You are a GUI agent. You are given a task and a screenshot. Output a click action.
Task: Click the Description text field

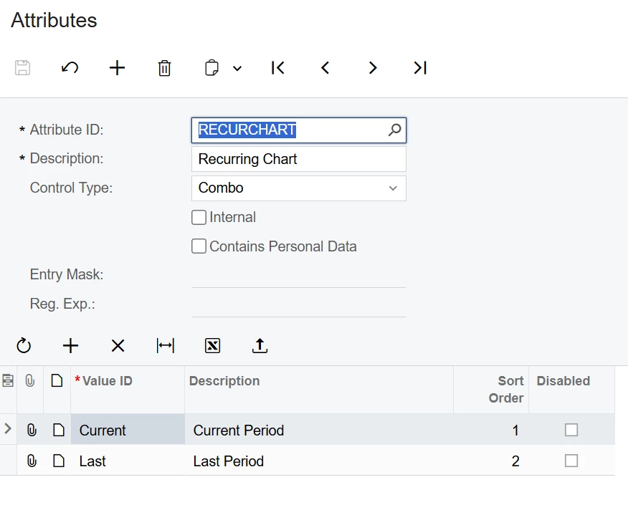coord(298,159)
